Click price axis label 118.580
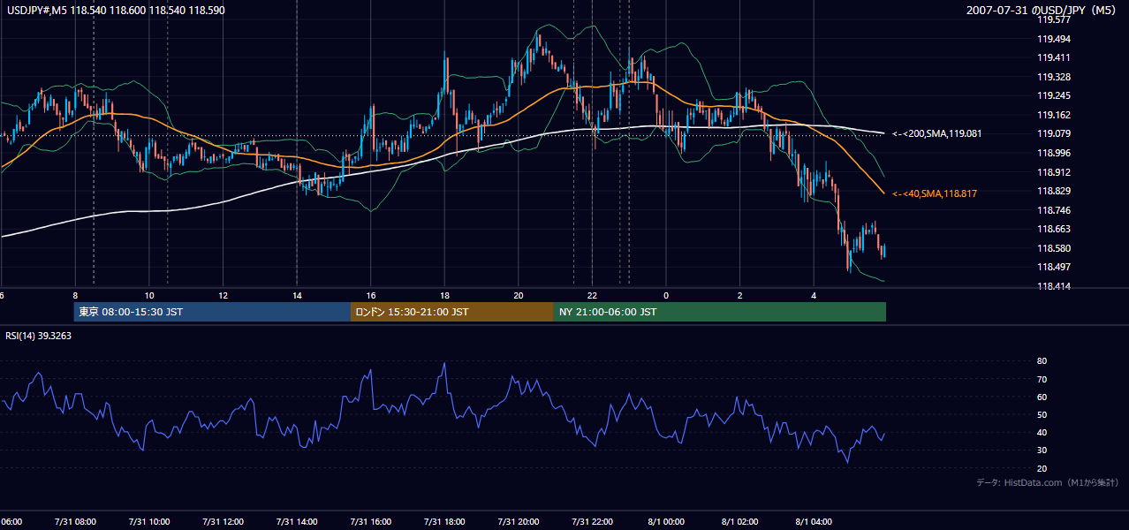The height and width of the screenshot is (530, 1129). 1055,248
